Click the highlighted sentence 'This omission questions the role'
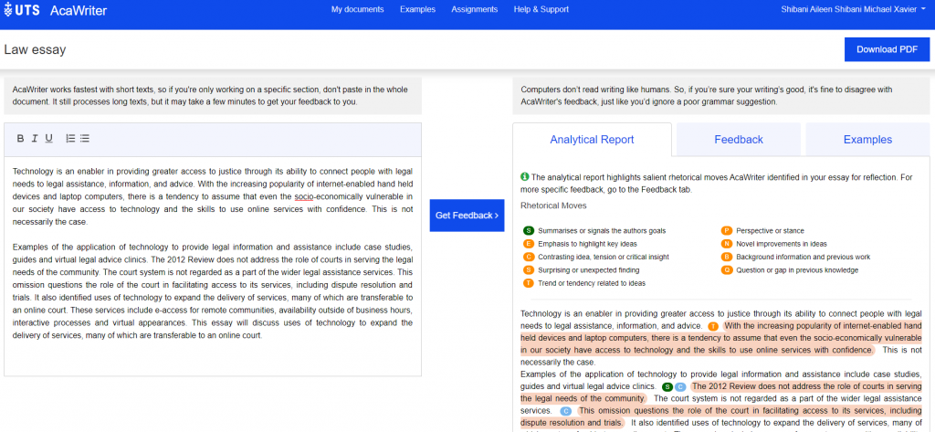The height and width of the screenshot is (432, 935). pyautogui.click(x=722, y=416)
